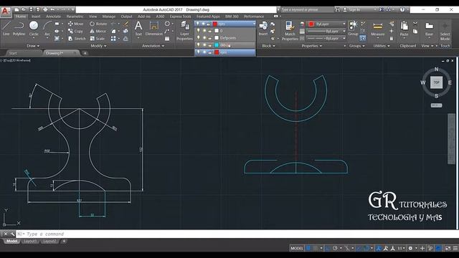Toggle freeze sun icon on Defpoints layer
The height and width of the screenshot is (258, 459).
coord(204,38)
